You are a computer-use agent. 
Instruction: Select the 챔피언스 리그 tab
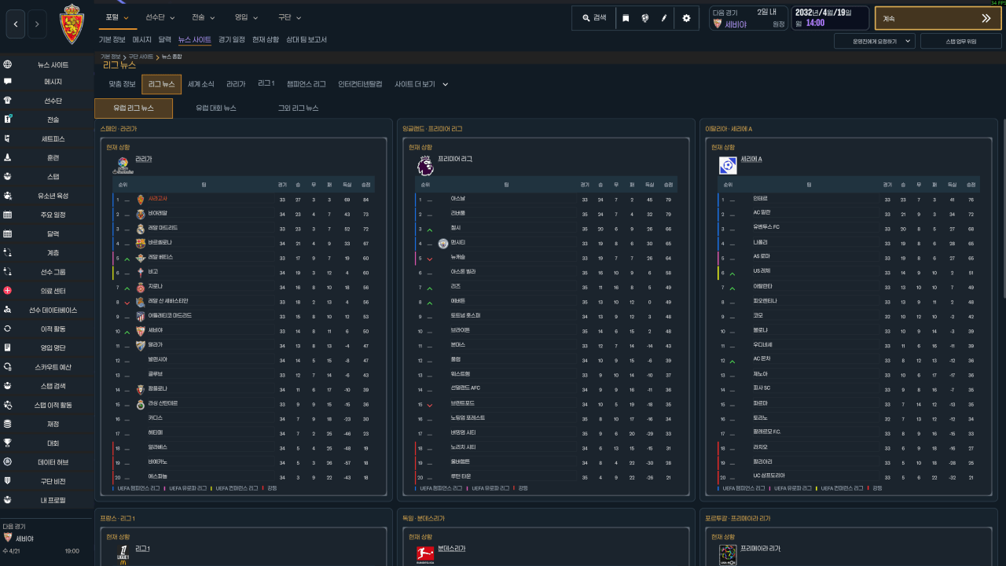(307, 84)
